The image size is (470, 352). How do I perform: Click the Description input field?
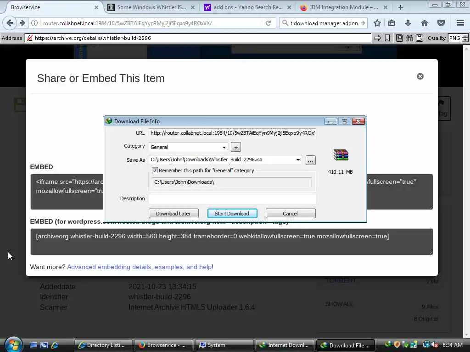232,198
